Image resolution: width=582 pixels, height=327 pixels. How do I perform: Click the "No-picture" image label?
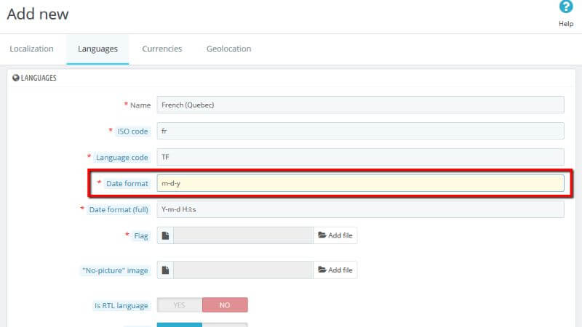[x=115, y=270]
